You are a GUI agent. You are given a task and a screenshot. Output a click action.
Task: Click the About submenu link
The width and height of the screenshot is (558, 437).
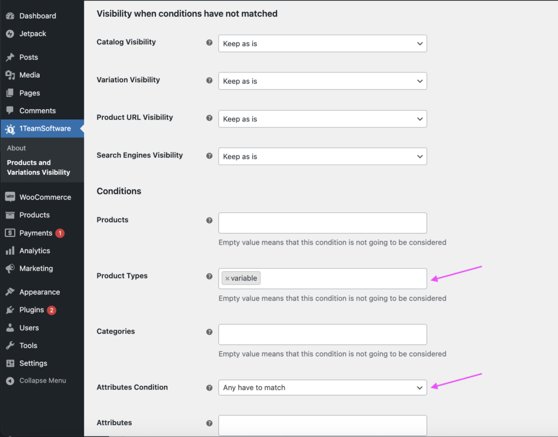16,148
